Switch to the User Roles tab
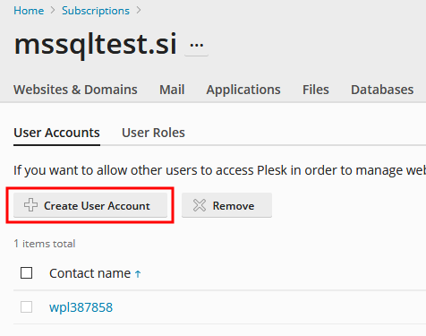The width and height of the screenshot is (426, 336). [x=153, y=133]
